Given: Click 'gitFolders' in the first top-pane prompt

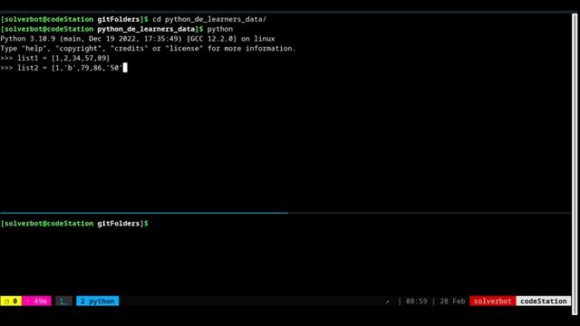Looking at the screenshot, I should [119, 19].
